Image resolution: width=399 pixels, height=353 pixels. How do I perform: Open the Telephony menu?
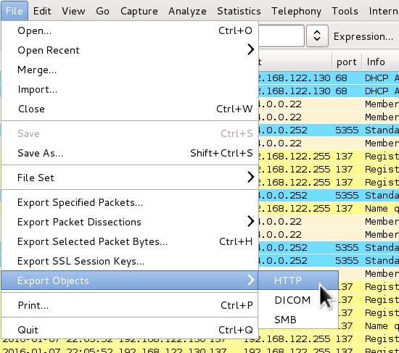click(296, 11)
